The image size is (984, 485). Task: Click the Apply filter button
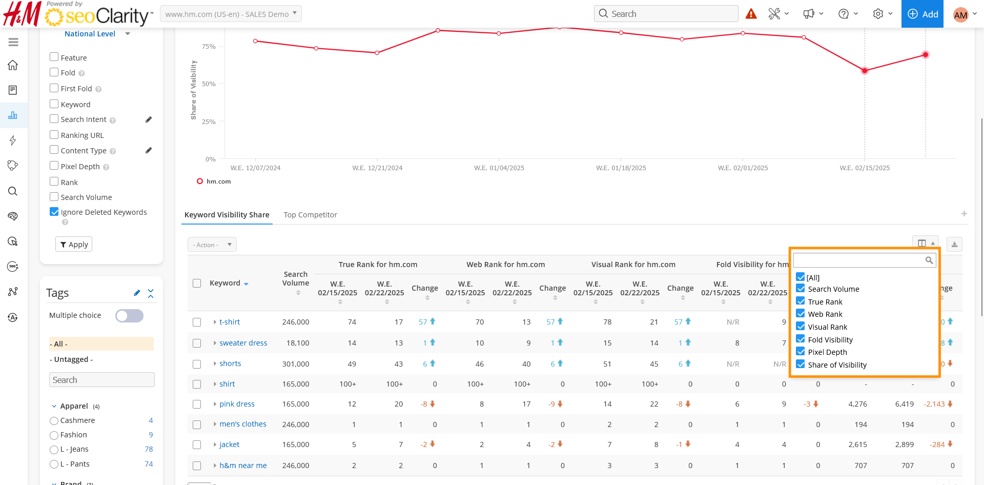[x=74, y=245]
